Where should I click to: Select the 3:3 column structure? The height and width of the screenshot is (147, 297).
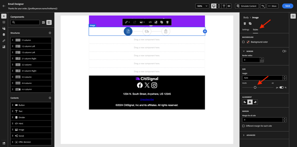coord(31,77)
